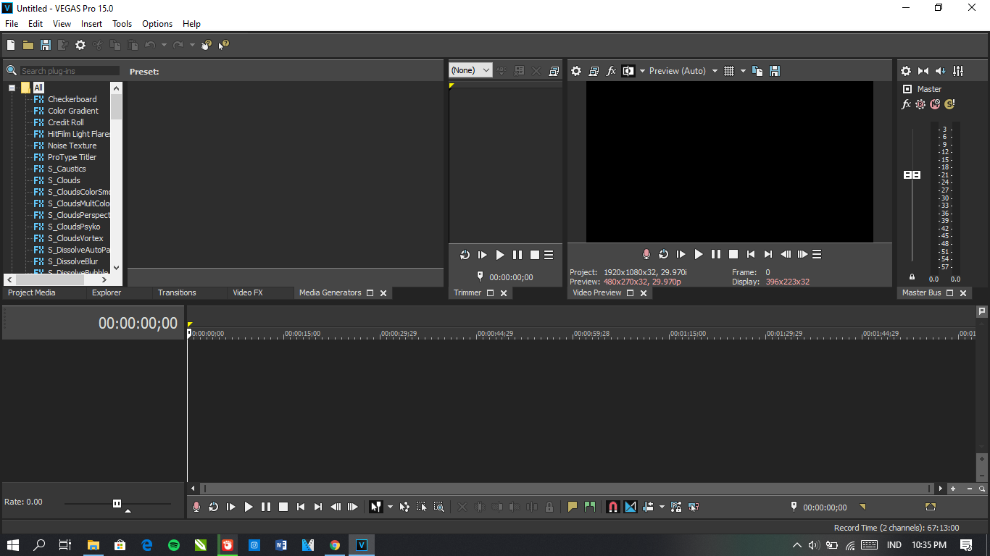Switch to Project Media tab
Screen dimensions: 990x556
point(32,292)
